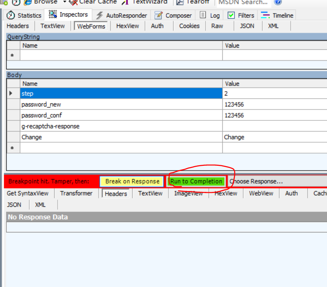Select the response HexView tab
The height and width of the screenshot is (287, 327).
point(226,193)
